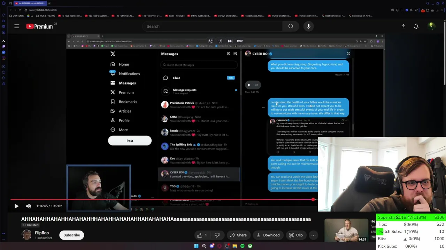This screenshot has width=446, height=250.
Task: Open the YouTube notifications bell
Action: pyautogui.click(x=416, y=26)
